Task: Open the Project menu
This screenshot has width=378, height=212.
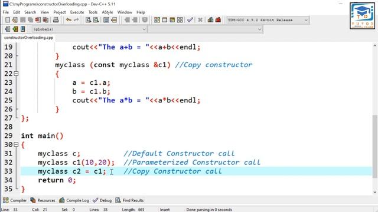Action: tap(60, 12)
